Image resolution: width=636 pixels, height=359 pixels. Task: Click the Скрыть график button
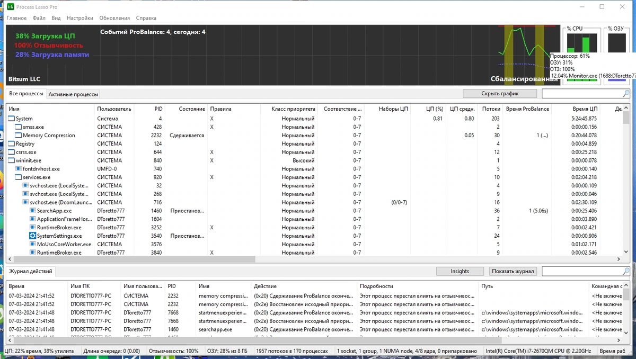coord(500,94)
